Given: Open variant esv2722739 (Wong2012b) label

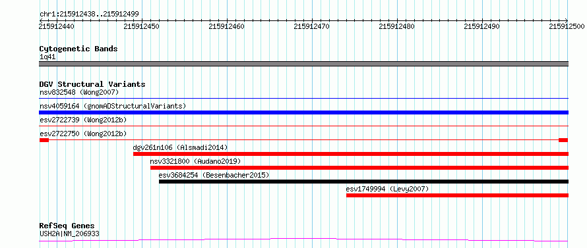Looking at the screenshot, I should (x=83, y=120).
